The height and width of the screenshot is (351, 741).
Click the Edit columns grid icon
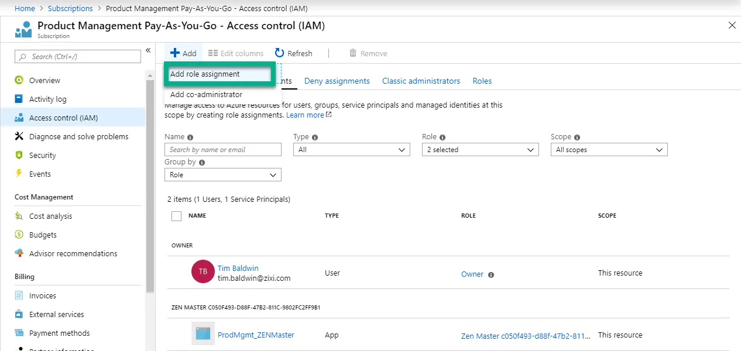[213, 53]
